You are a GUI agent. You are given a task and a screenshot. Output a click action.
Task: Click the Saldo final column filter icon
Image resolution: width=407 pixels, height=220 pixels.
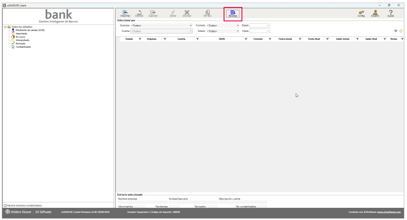pos(385,39)
